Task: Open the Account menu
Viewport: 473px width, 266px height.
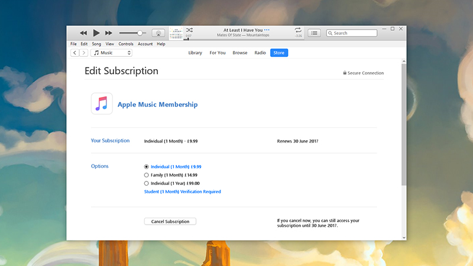Action: tap(145, 44)
